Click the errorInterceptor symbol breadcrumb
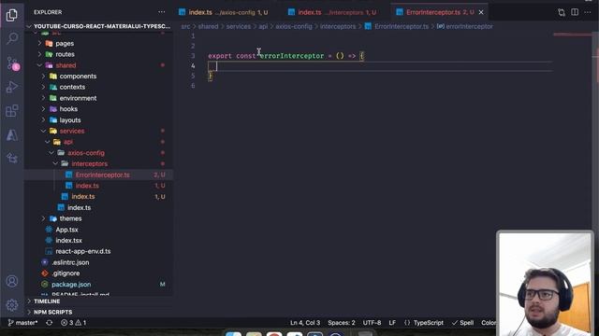The width and height of the screenshot is (599, 336). coord(465,27)
